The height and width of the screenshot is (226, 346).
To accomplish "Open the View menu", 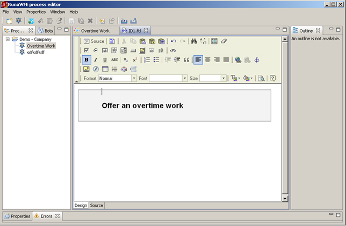I will 18,12.
